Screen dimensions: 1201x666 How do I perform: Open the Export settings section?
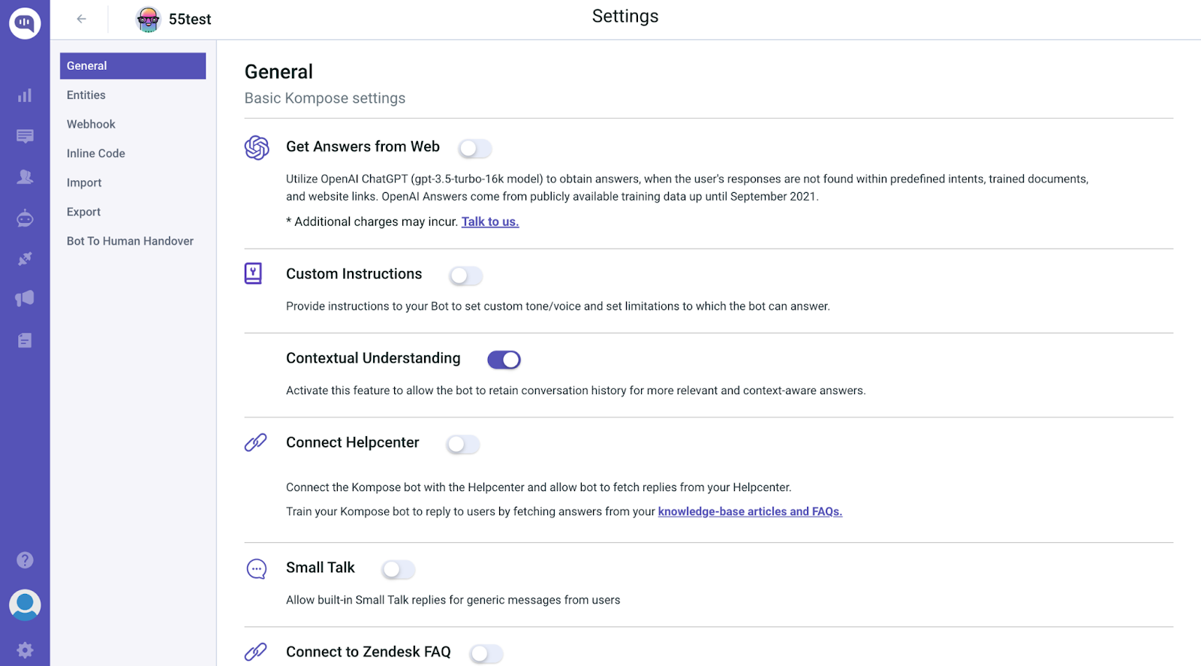(x=83, y=212)
